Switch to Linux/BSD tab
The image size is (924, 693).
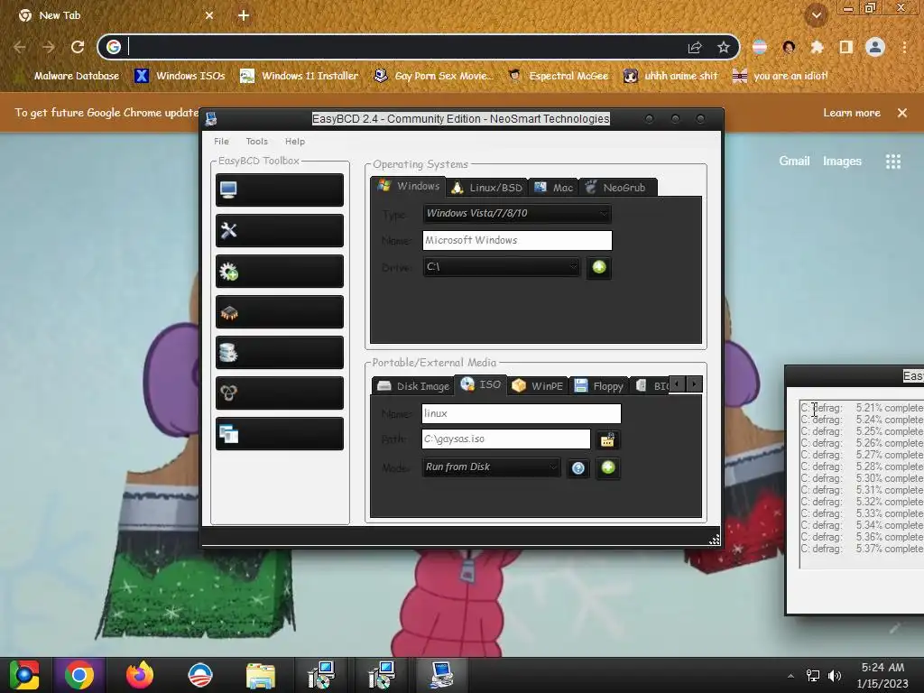tap(486, 188)
